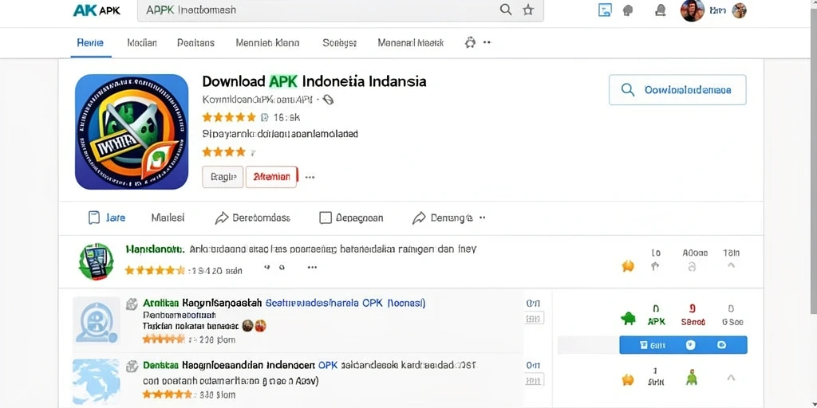Viewport: 817px width, 408px height.
Task: Select the red Sonos label
Action: (693, 322)
